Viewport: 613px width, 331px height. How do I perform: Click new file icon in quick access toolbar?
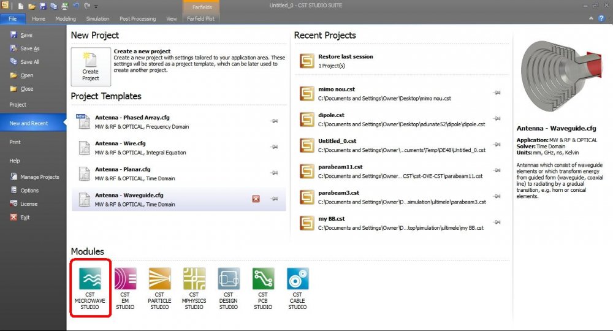[x=21, y=6]
